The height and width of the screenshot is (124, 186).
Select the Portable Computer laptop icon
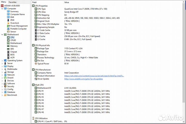pos(8,29)
